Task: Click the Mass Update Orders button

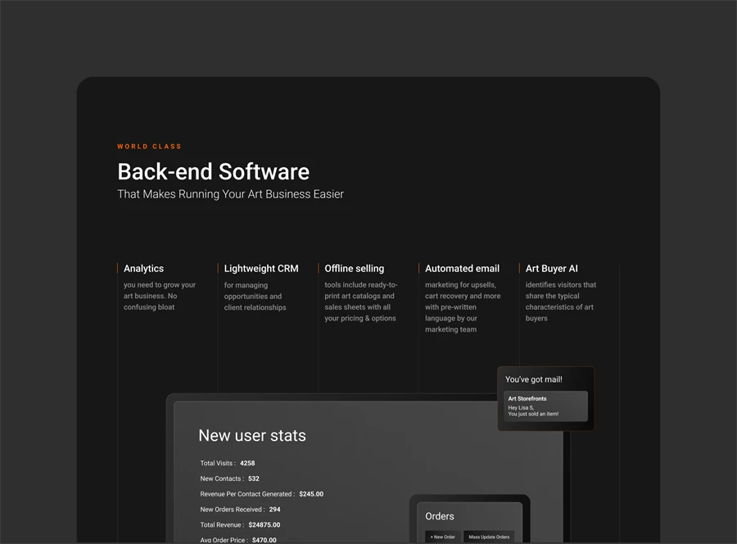Action: coord(489,537)
